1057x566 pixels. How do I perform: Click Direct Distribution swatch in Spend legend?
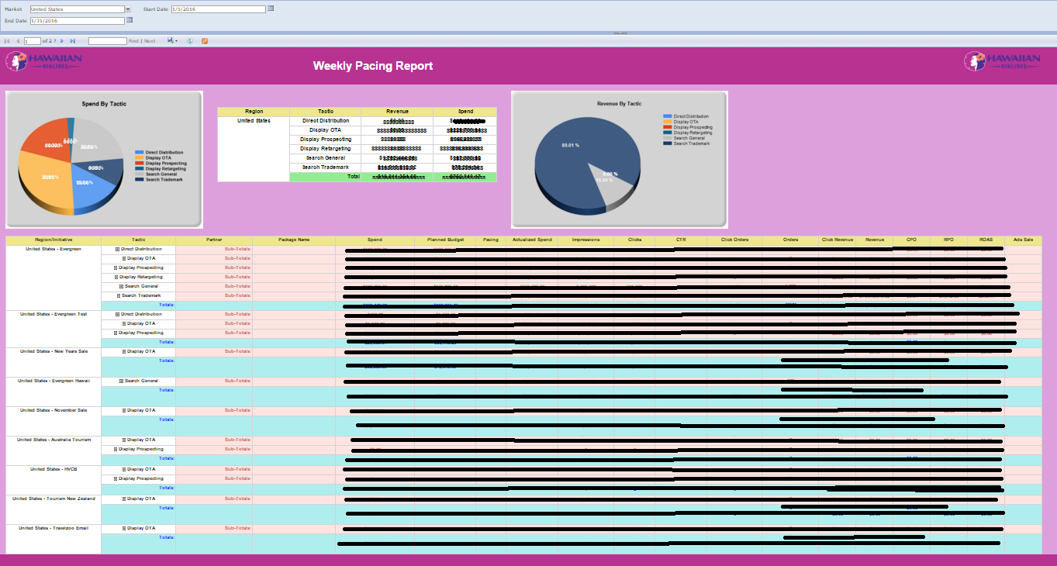tap(139, 153)
